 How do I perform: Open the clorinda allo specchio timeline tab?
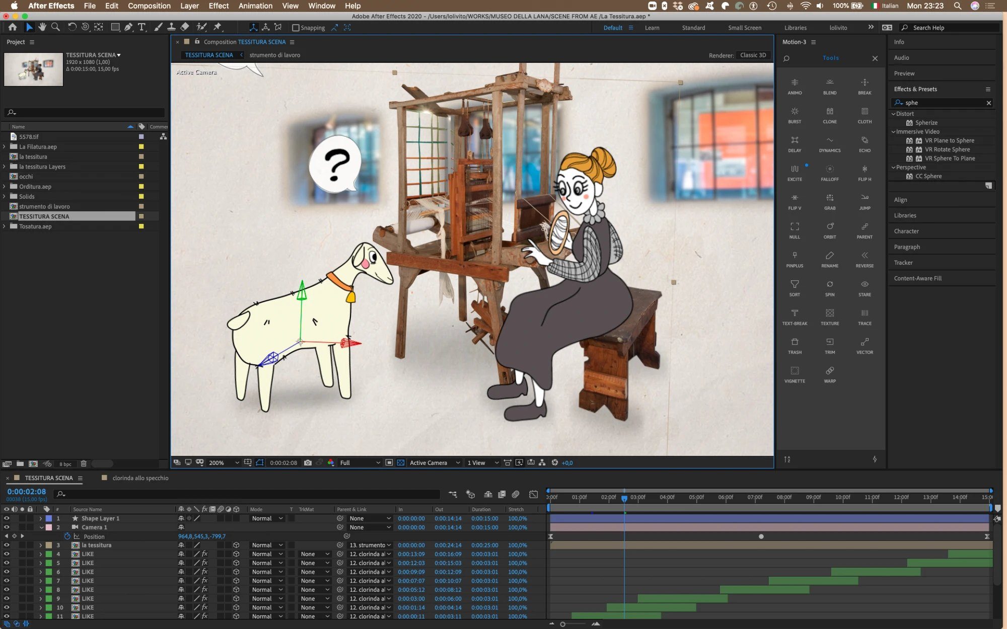click(x=140, y=478)
